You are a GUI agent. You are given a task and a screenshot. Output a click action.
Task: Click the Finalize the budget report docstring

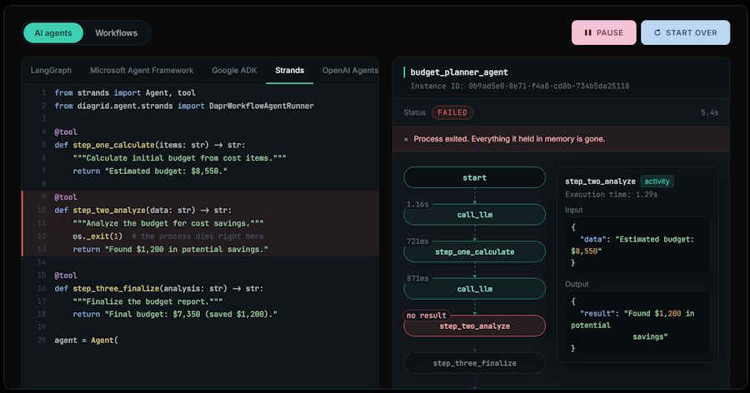(147, 301)
